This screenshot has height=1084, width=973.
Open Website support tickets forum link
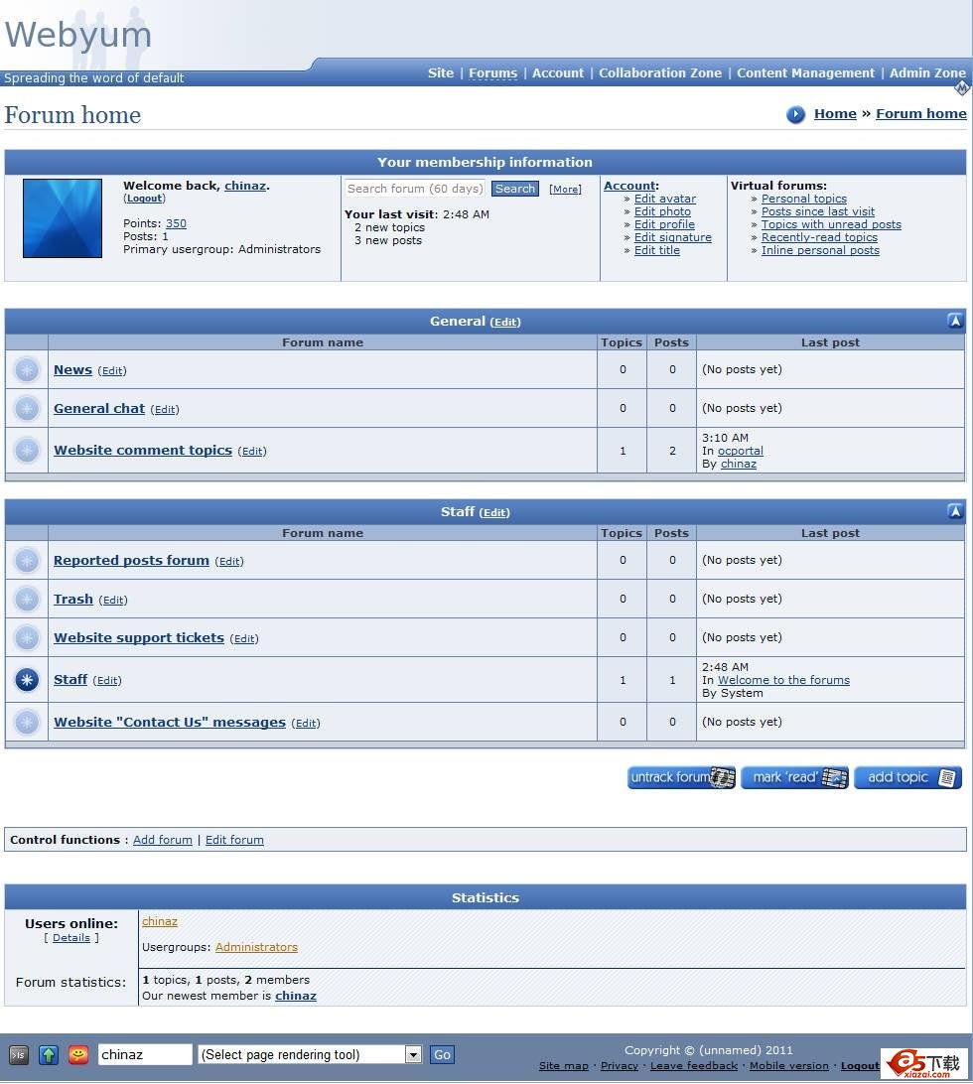click(139, 638)
